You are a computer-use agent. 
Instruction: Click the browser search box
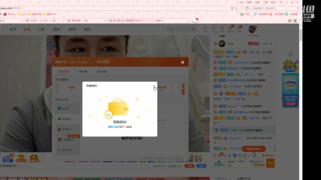tap(272, 8)
